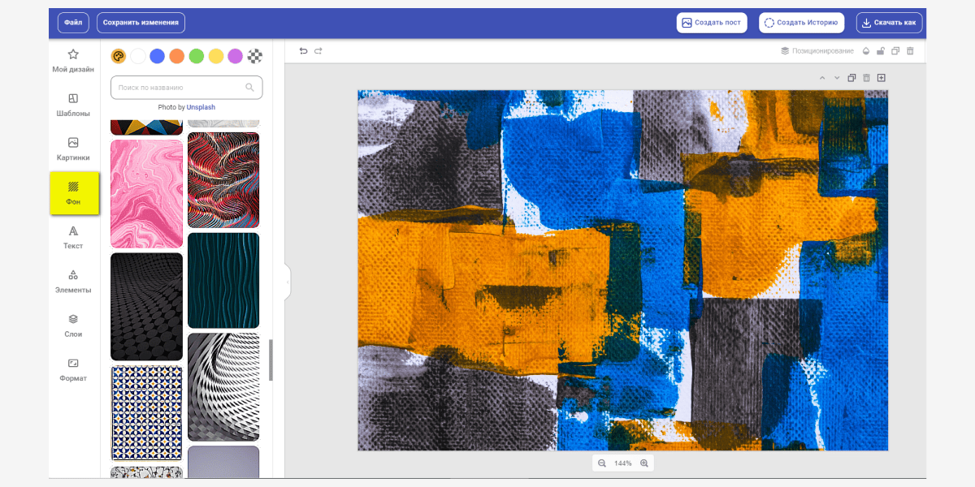The width and height of the screenshot is (975, 487).
Task: Click the undo arrow icon
Action: pyautogui.click(x=304, y=51)
